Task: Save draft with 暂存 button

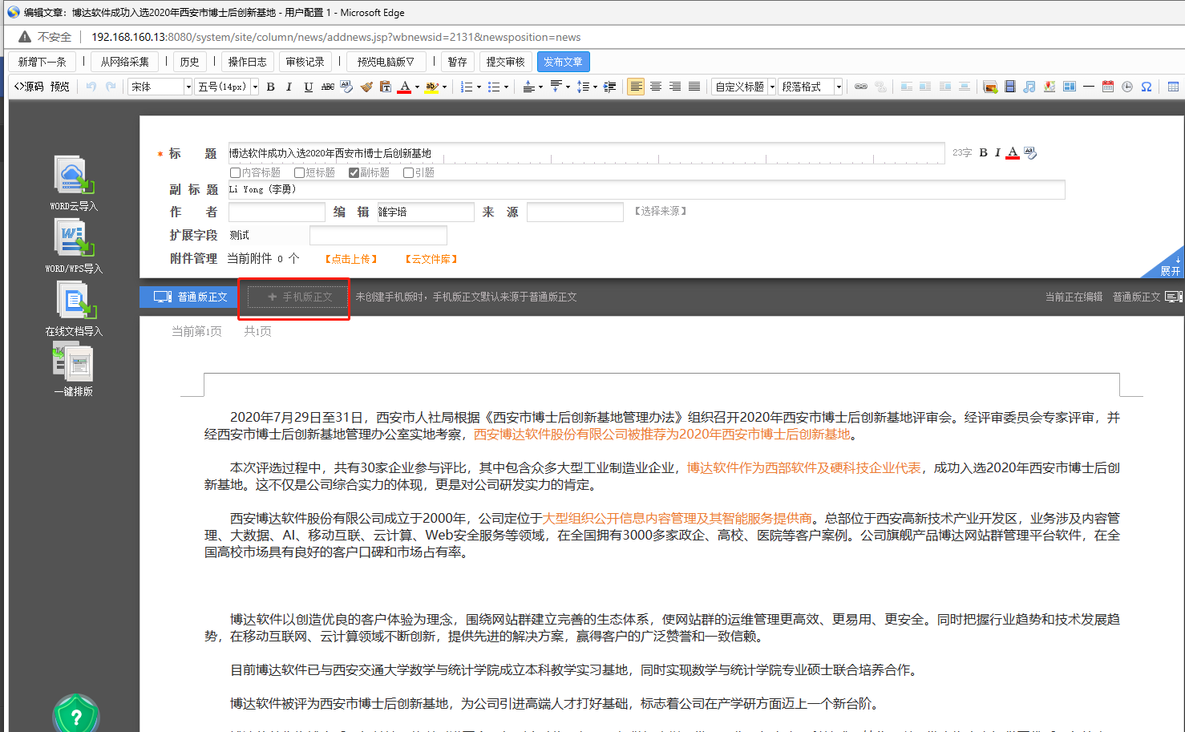Action: click(457, 62)
